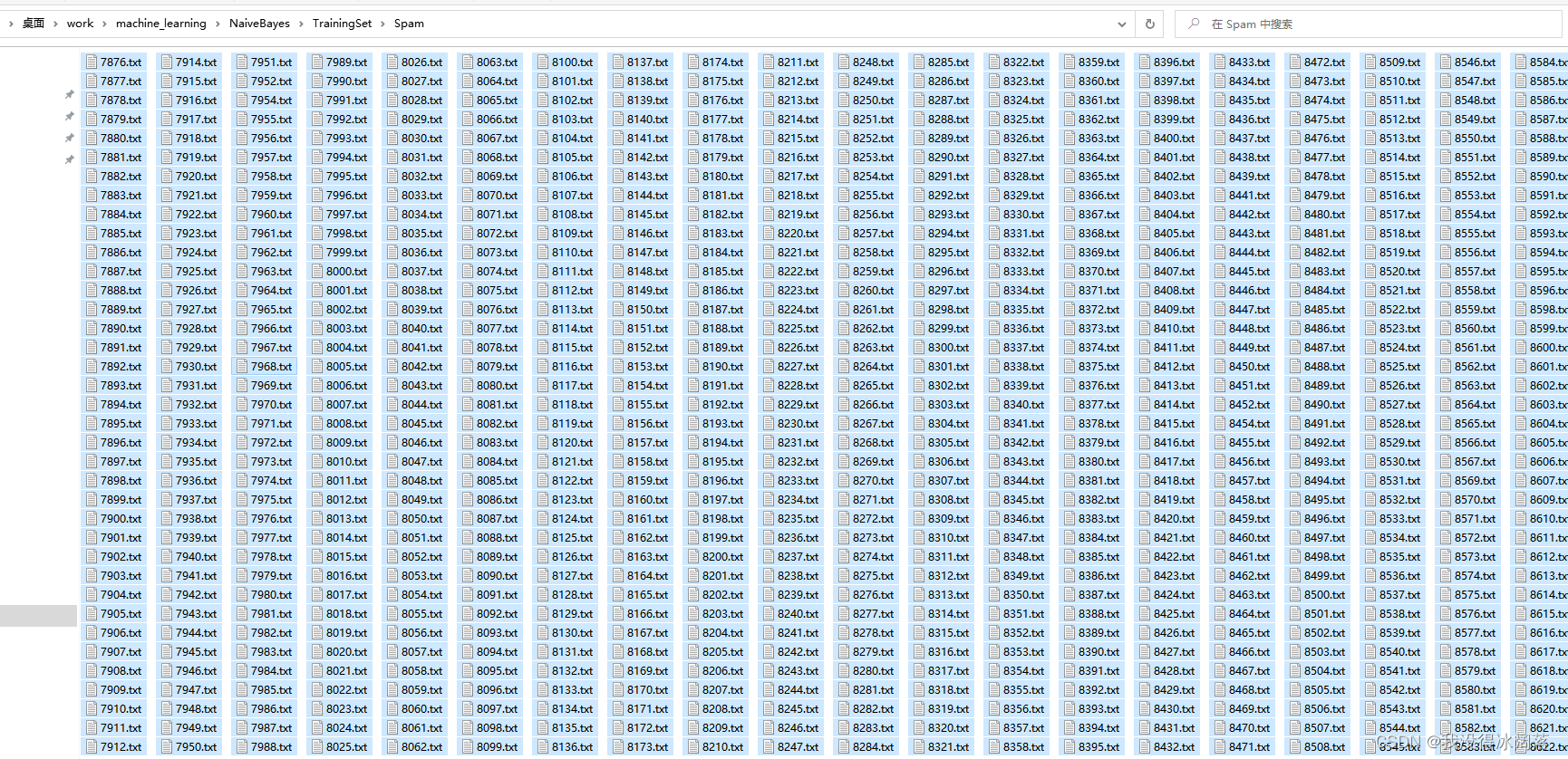Select file name 8128.txt
The width and height of the screenshot is (1568, 759).
coord(573,595)
